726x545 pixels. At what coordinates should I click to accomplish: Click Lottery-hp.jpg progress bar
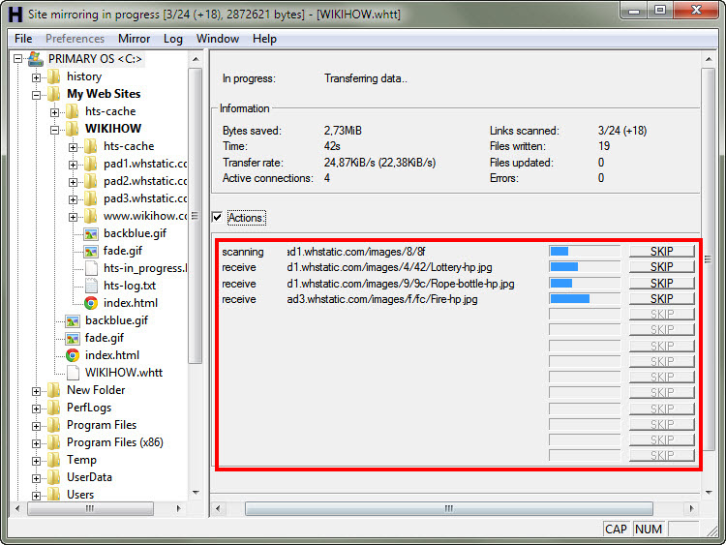(x=585, y=267)
